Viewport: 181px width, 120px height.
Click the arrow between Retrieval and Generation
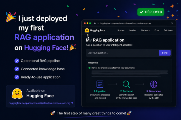pyautogui.click(x=140, y=84)
